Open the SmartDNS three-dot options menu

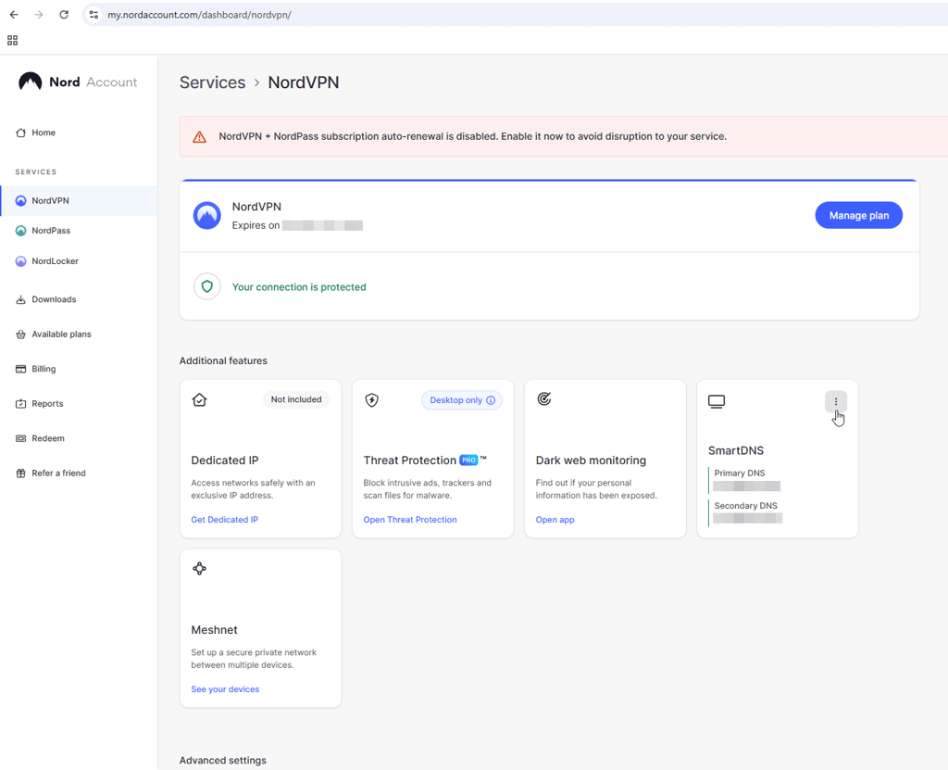(x=836, y=402)
